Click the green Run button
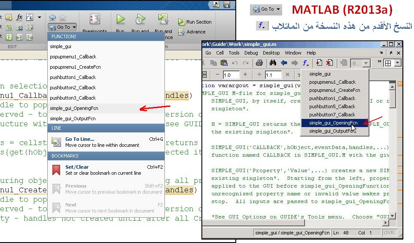 pyautogui.click(x=120, y=23)
